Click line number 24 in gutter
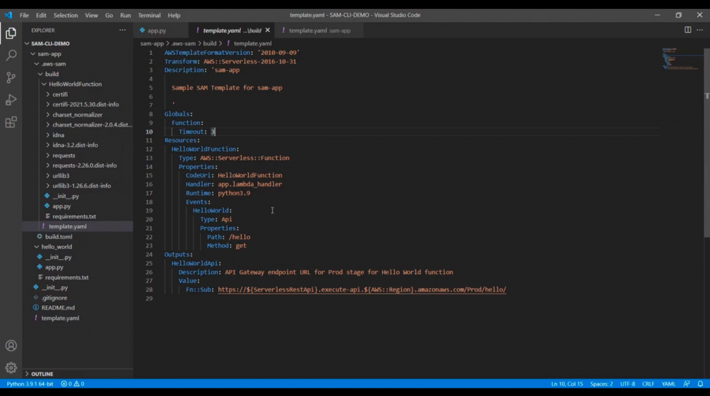This screenshot has height=396, width=710. tap(149, 255)
